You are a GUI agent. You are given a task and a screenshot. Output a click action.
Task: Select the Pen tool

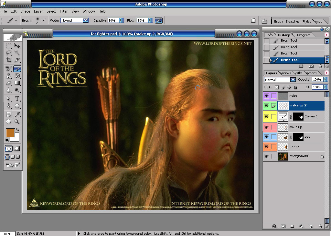click(x=9, y=106)
